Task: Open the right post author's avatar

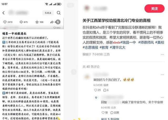Action: [x=87, y=8]
